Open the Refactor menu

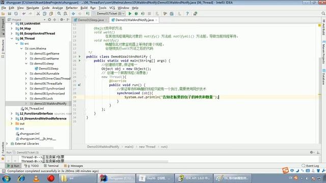(72, 8)
